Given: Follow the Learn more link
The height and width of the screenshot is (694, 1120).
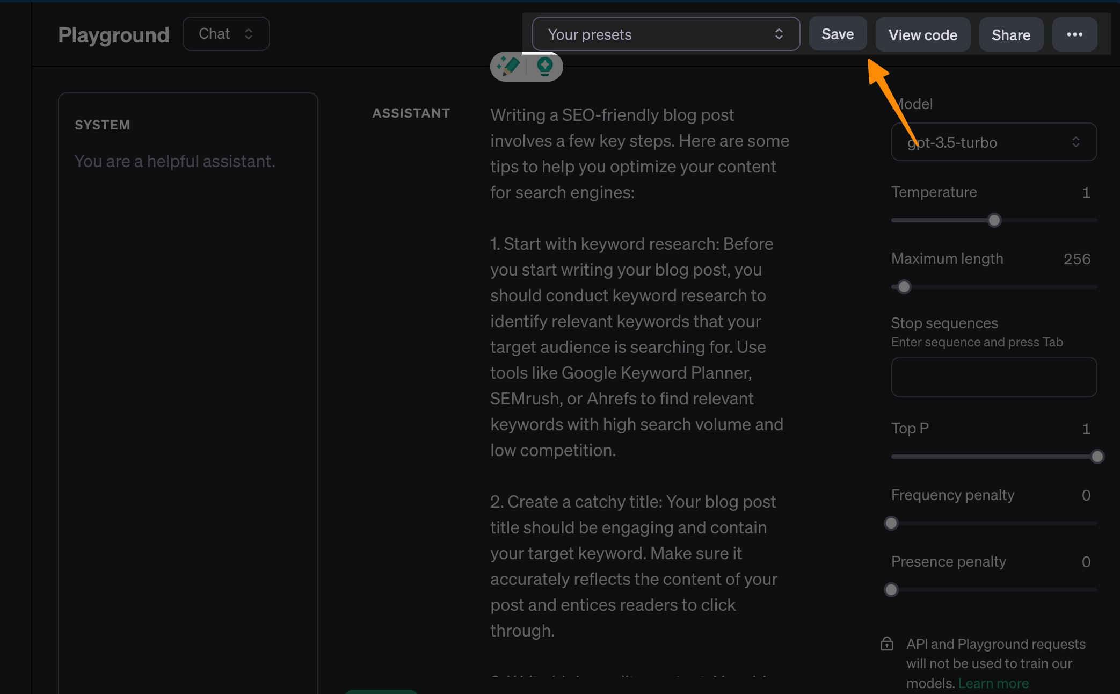Looking at the screenshot, I should pos(993,683).
